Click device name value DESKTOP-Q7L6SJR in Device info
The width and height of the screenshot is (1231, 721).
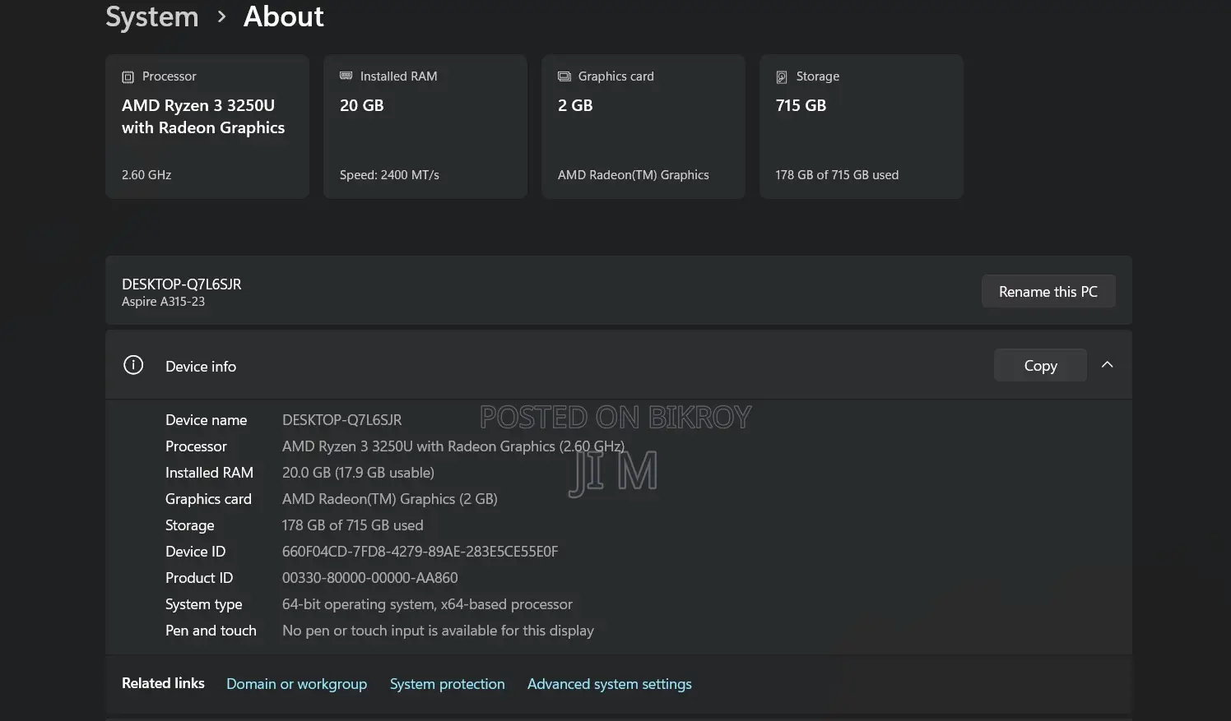coord(341,420)
